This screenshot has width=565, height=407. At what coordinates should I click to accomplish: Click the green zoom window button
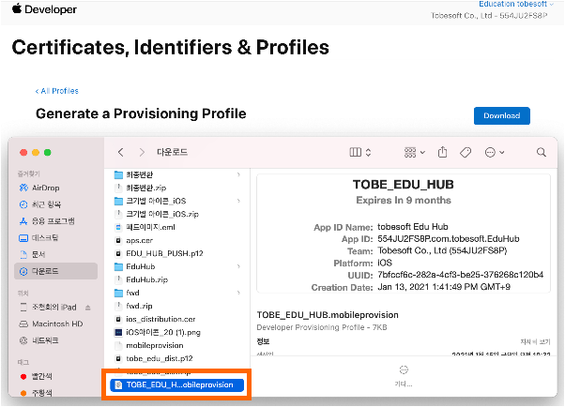point(48,152)
